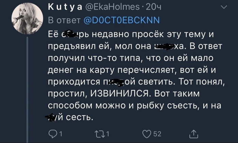Open the share tweet icon
238x143 pixels.
[x=193, y=133]
